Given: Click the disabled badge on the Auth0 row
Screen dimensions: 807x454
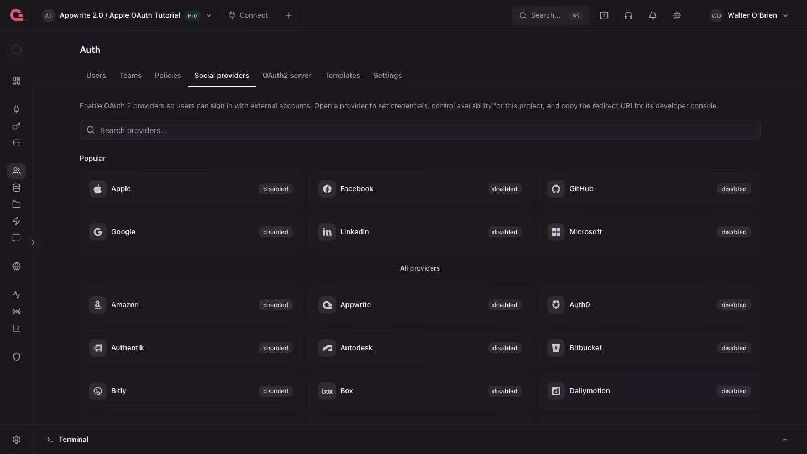Looking at the screenshot, I should 734,305.
